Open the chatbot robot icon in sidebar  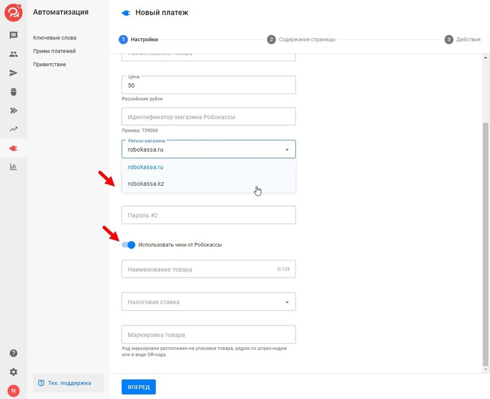coord(13,92)
